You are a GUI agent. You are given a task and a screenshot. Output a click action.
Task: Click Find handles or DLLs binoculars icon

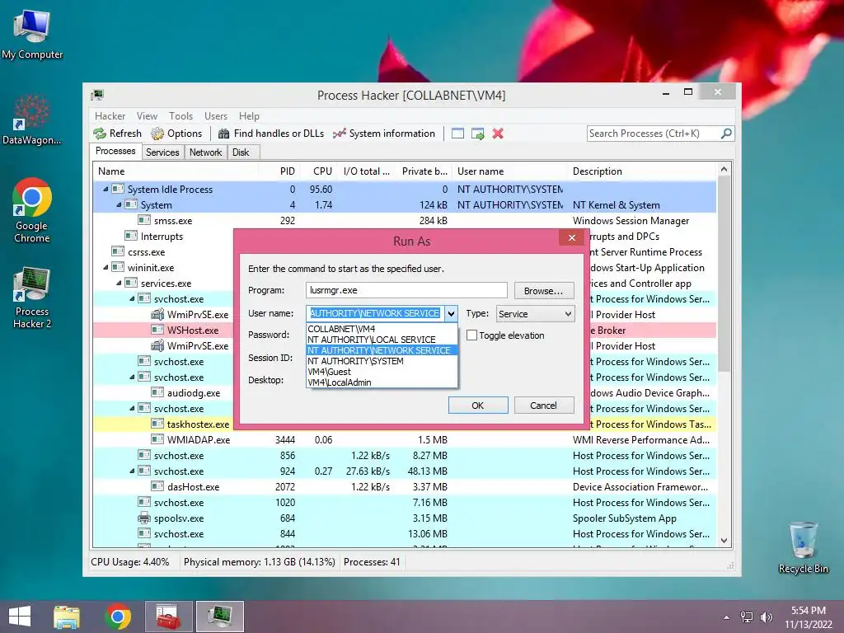[223, 134]
